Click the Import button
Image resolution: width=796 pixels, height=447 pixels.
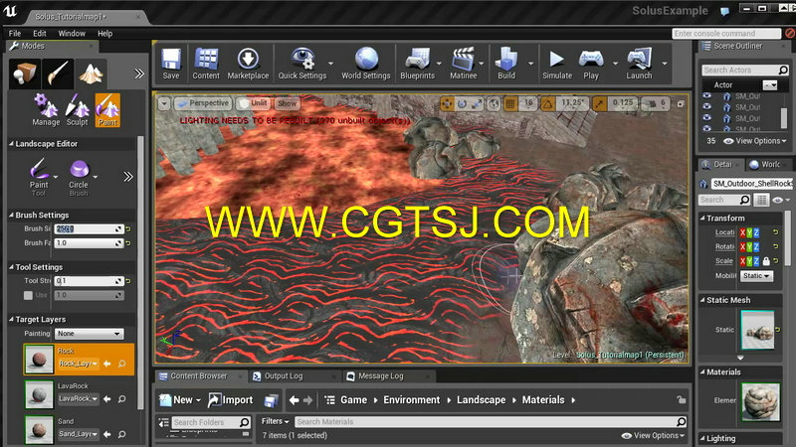[x=231, y=400]
